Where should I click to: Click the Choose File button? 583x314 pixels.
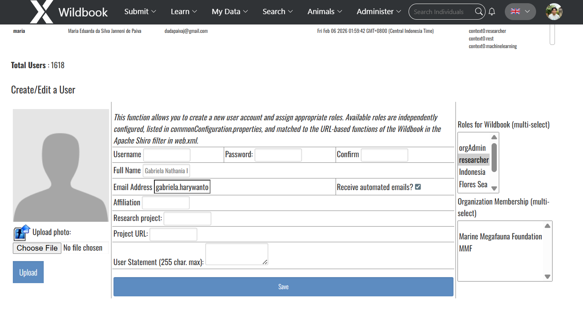coord(37,248)
